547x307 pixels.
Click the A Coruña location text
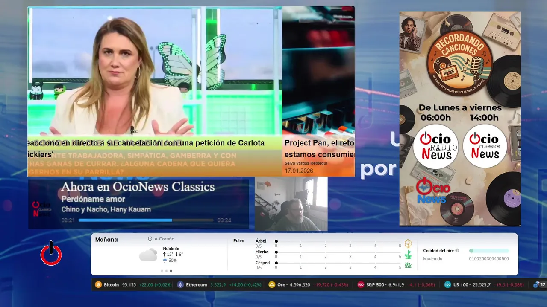click(165, 239)
